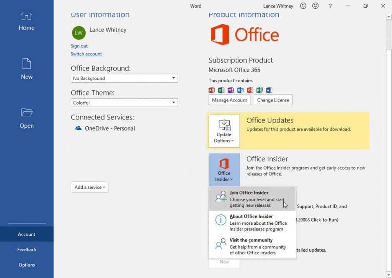Click the Access app icon
This screenshot has height=278, width=392.
[x=211, y=90]
